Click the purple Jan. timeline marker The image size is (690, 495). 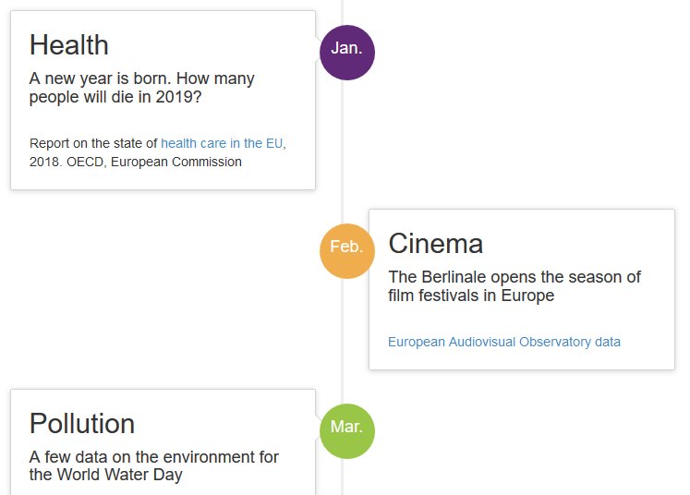pos(346,53)
